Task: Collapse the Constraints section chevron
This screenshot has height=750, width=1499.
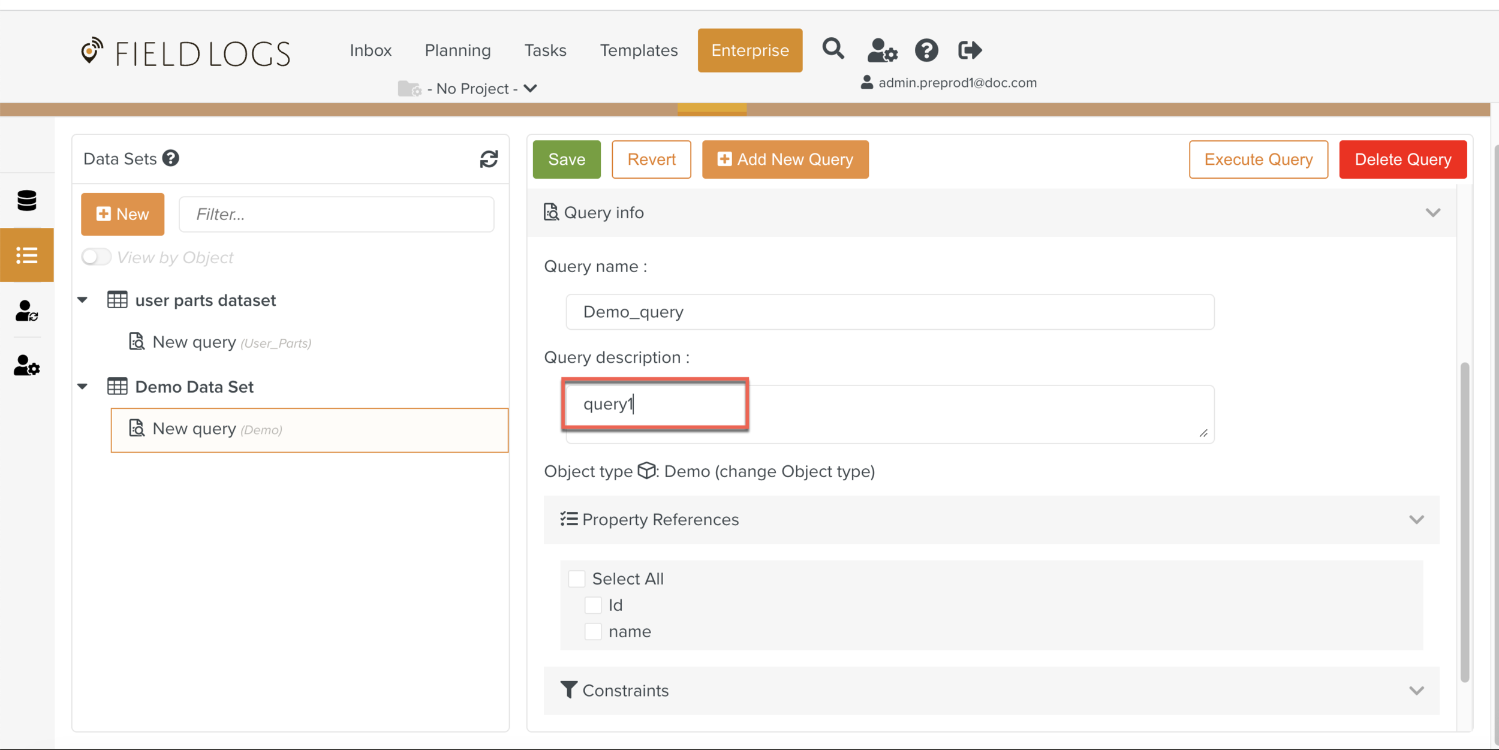Action: coord(1416,691)
